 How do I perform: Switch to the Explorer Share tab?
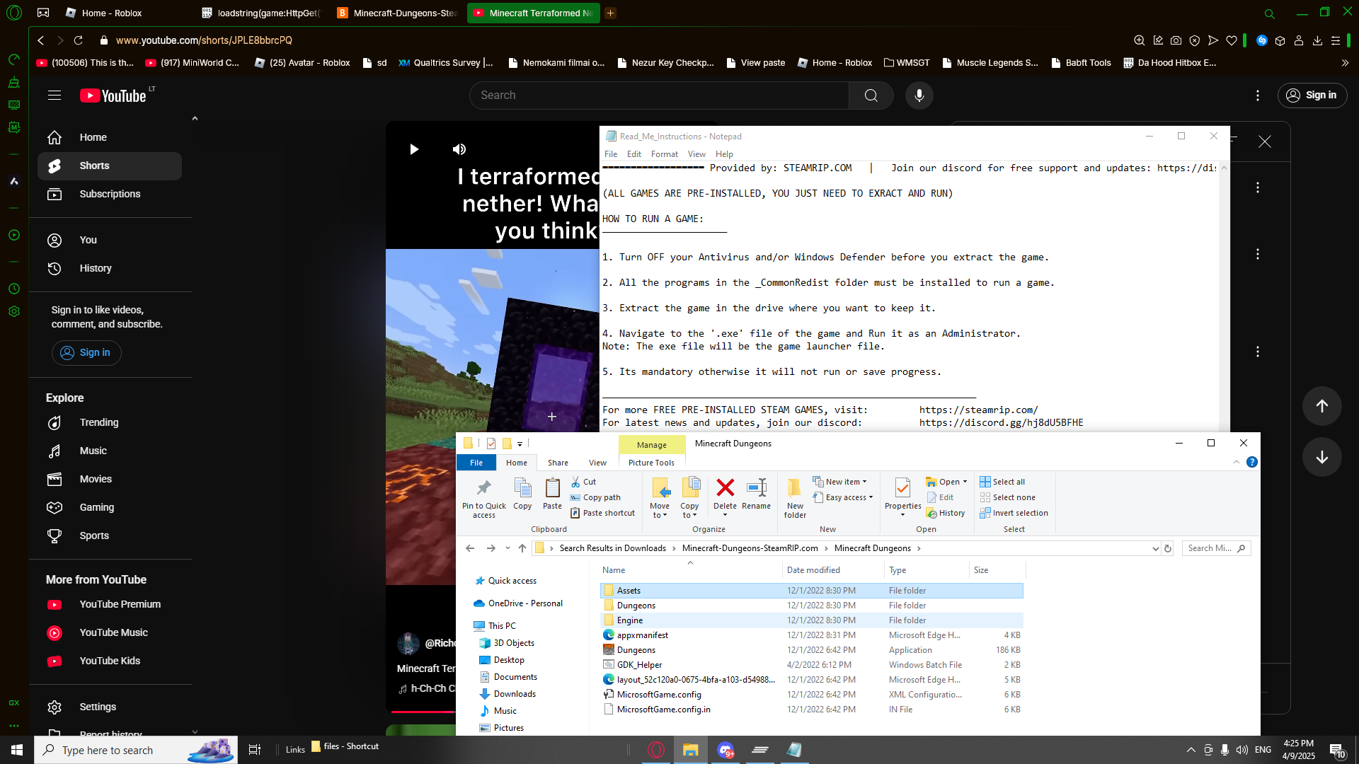tap(558, 463)
